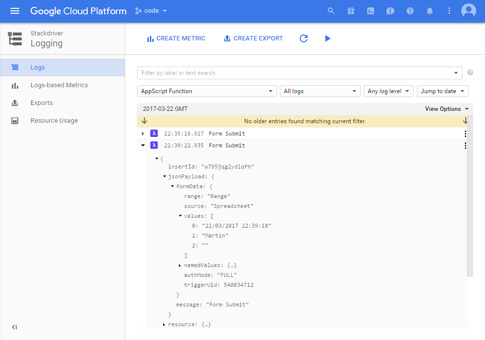Click left down-arrow to load older entries
Viewport: 485px width, 340px height.
pos(144,121)
